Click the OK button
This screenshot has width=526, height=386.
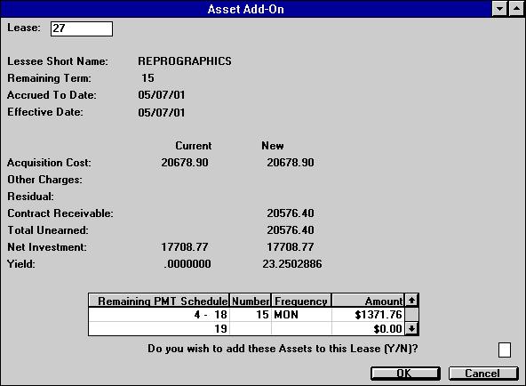(x=405, y=374)
